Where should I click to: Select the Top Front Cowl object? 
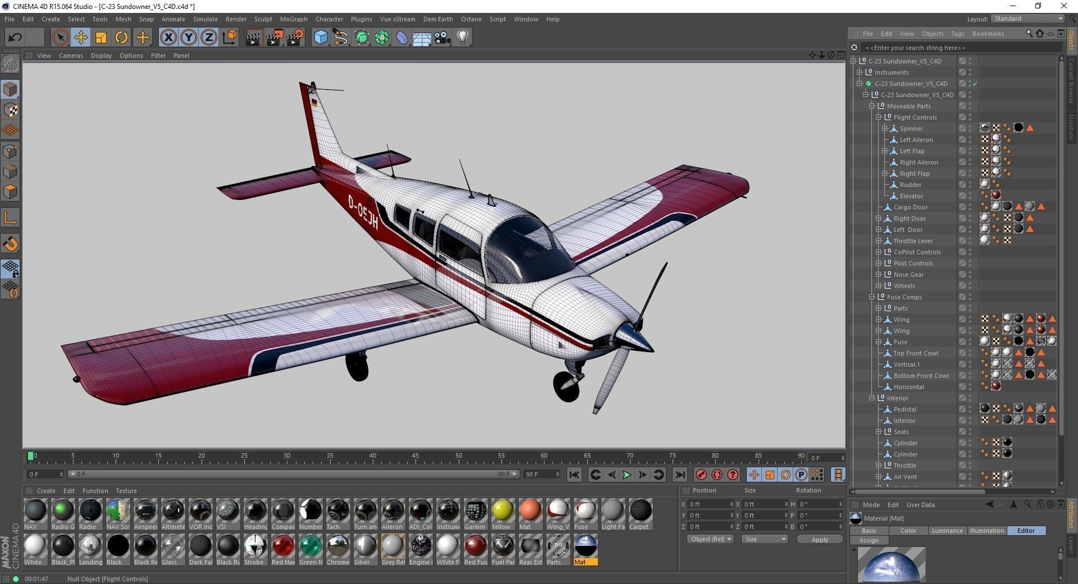tap(915, 353)
